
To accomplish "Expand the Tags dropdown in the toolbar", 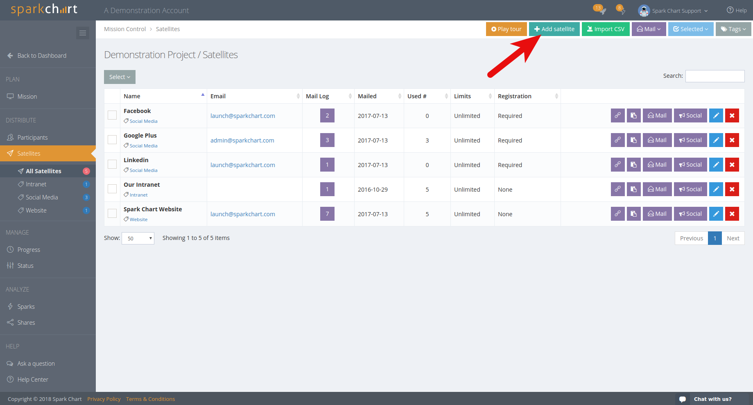I will [x=733, y=29].
